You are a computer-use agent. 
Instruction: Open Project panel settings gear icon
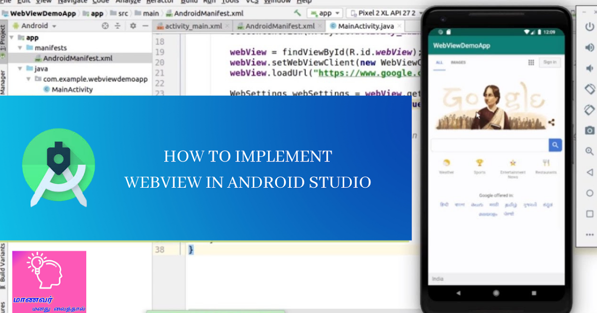point(133,25)
